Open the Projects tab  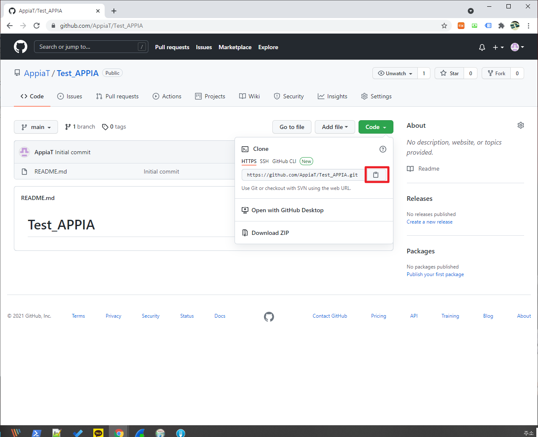pos(210,96)
